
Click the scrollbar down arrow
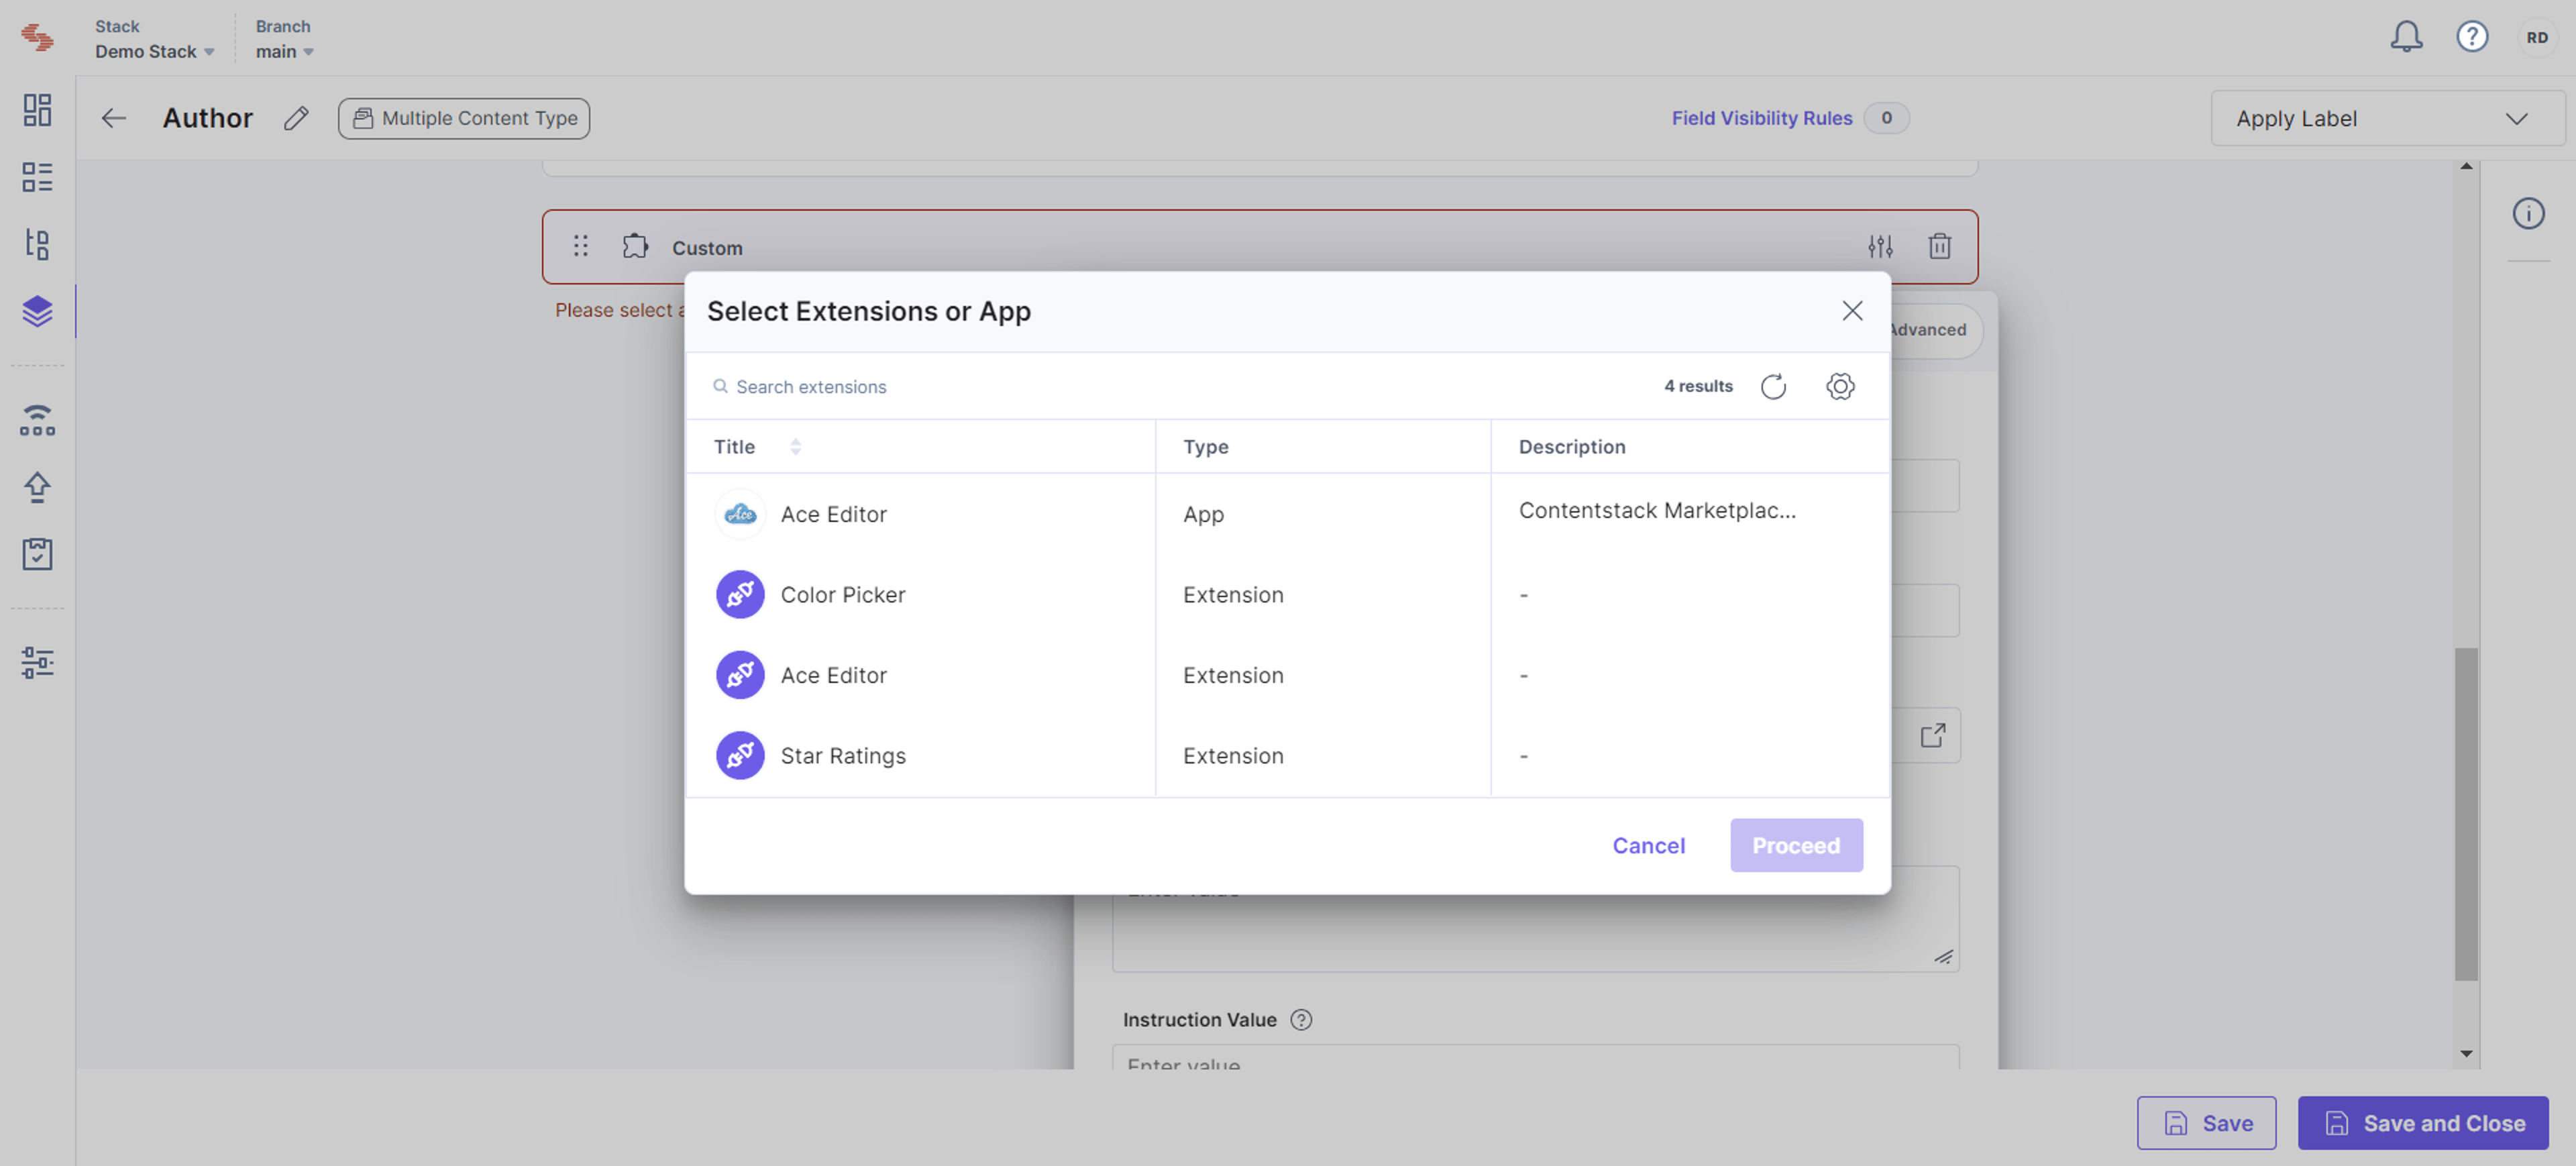2466,1053
